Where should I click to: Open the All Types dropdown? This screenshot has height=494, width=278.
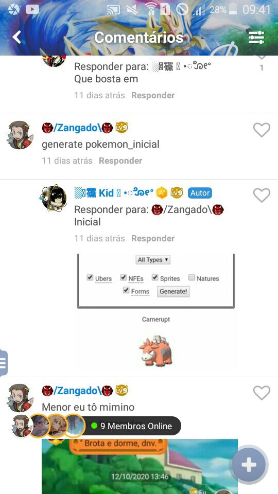tap(153, 260)
